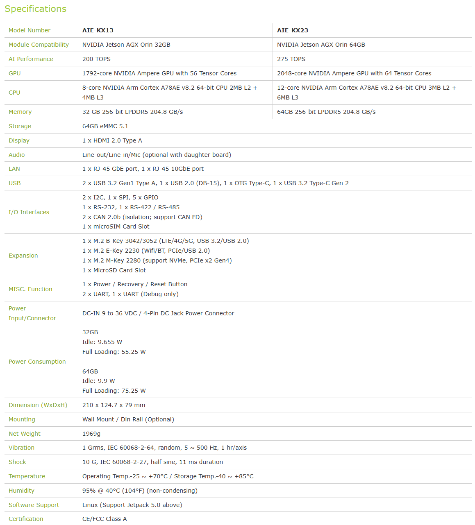Click the LAN row label
Viewport: 475px width, 525px height.
click(x=14, y=169)
